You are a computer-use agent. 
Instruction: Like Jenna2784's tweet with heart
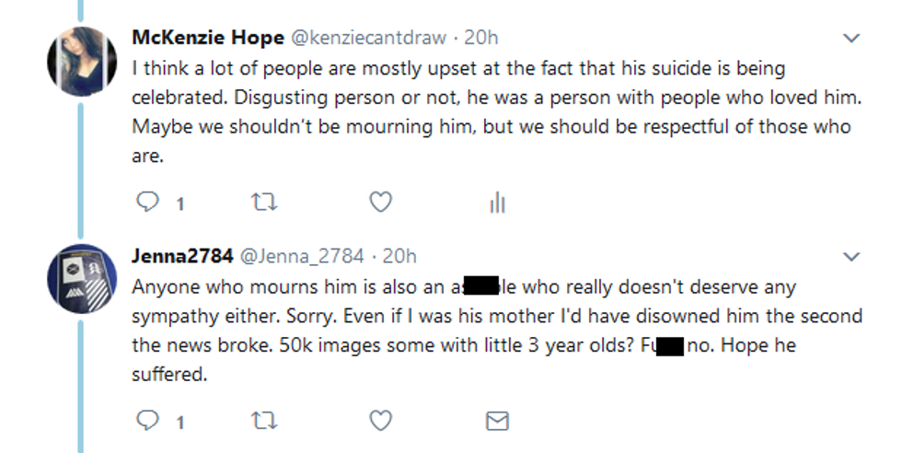coord(380,421)
